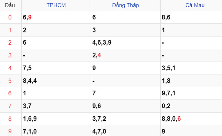Select Đồng Tháp cell showing 3,7,2

[126, 119]
